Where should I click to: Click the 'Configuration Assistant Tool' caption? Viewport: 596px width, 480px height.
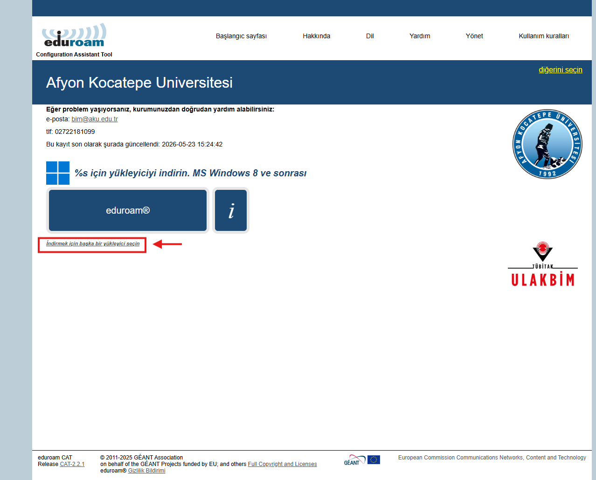click(74, 55)
